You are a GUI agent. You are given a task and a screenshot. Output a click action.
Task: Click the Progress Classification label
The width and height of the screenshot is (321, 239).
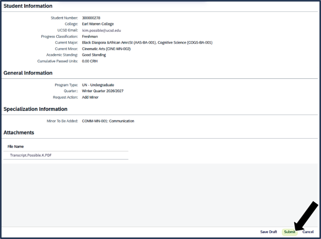point(59,36)
